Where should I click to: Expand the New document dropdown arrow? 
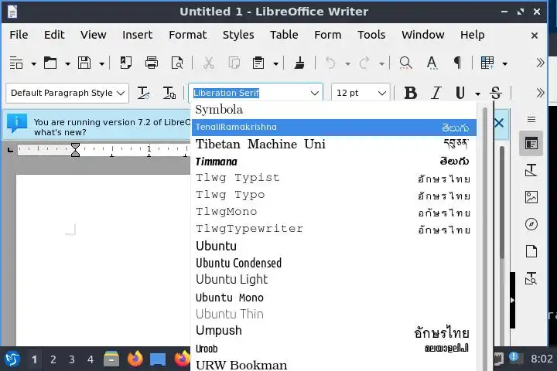(33, 64)
